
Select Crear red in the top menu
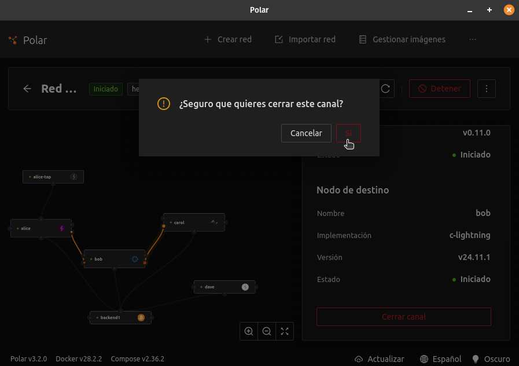228,39
